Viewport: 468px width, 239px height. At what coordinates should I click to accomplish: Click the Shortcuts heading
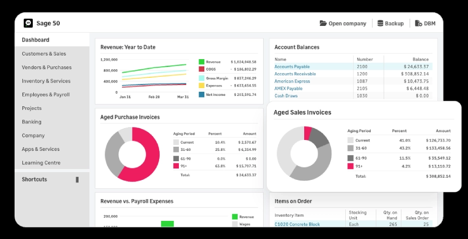pyautogui.click(x=34, y=179)
